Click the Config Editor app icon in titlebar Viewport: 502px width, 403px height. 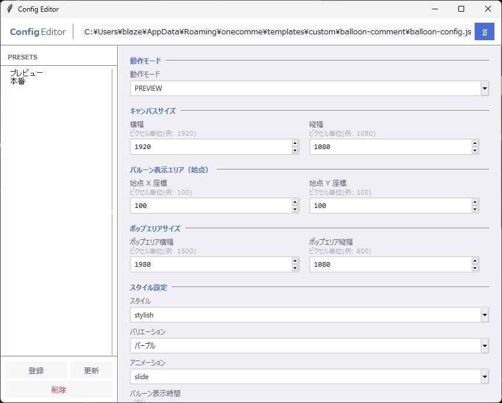click(8, 9)
